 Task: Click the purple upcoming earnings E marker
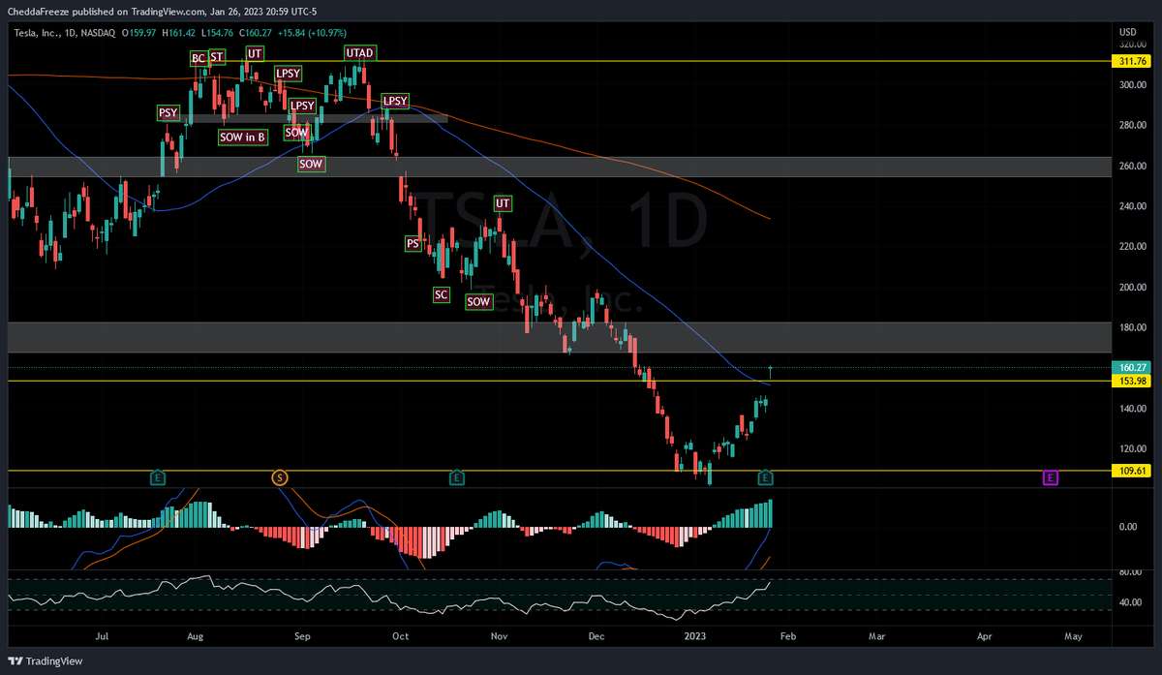click(1051, 477)
